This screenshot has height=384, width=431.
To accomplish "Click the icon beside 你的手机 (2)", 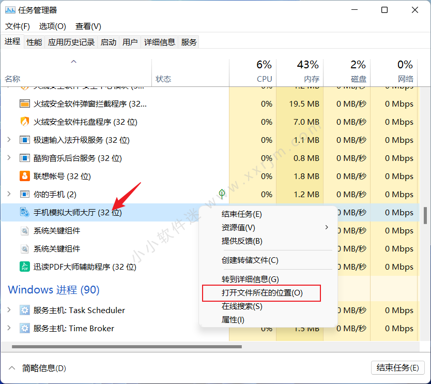I will click(25, 195).
